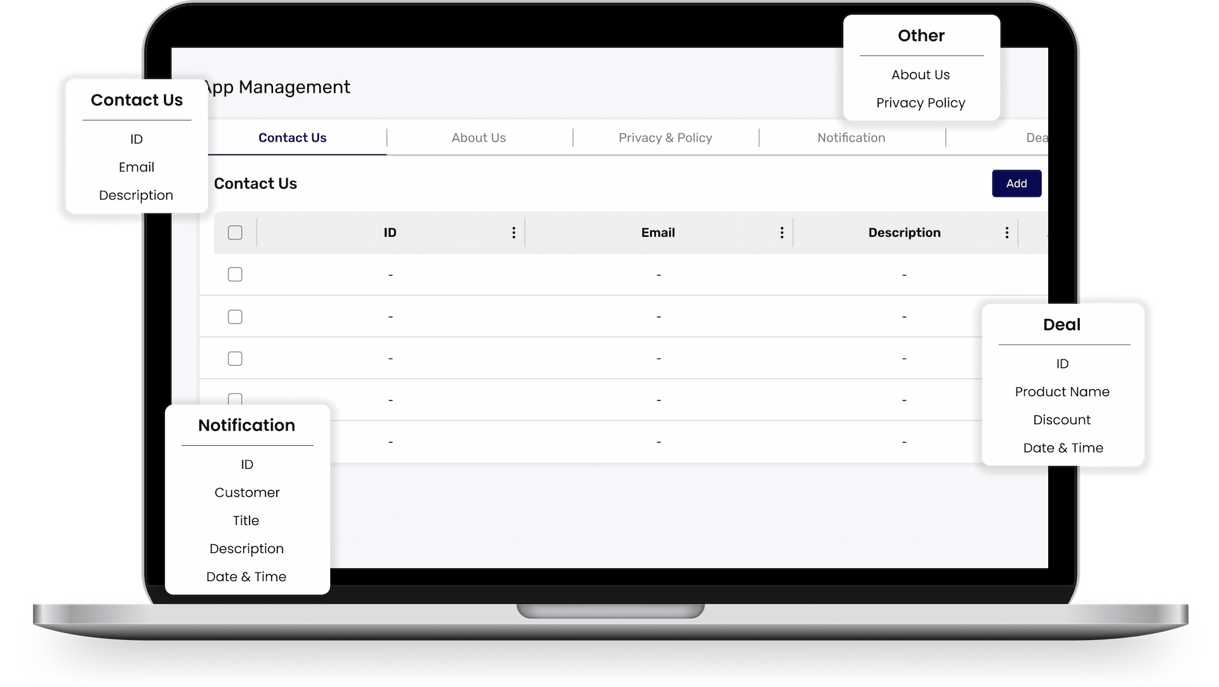
Task: Select the Contact Us tab
Action: [292, 138]
